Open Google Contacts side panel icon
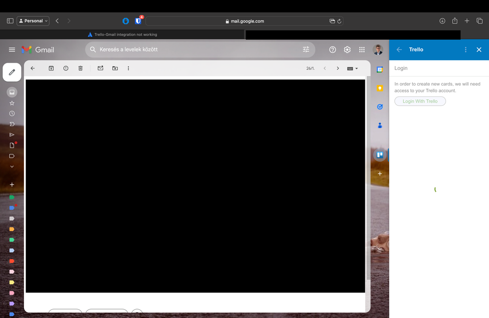The height and width of the screenshot is (318, 489). 379,125
